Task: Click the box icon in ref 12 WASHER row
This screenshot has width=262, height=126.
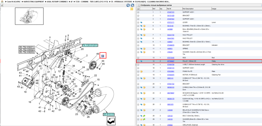Action: pyautogui.click(x=144, y=52)
